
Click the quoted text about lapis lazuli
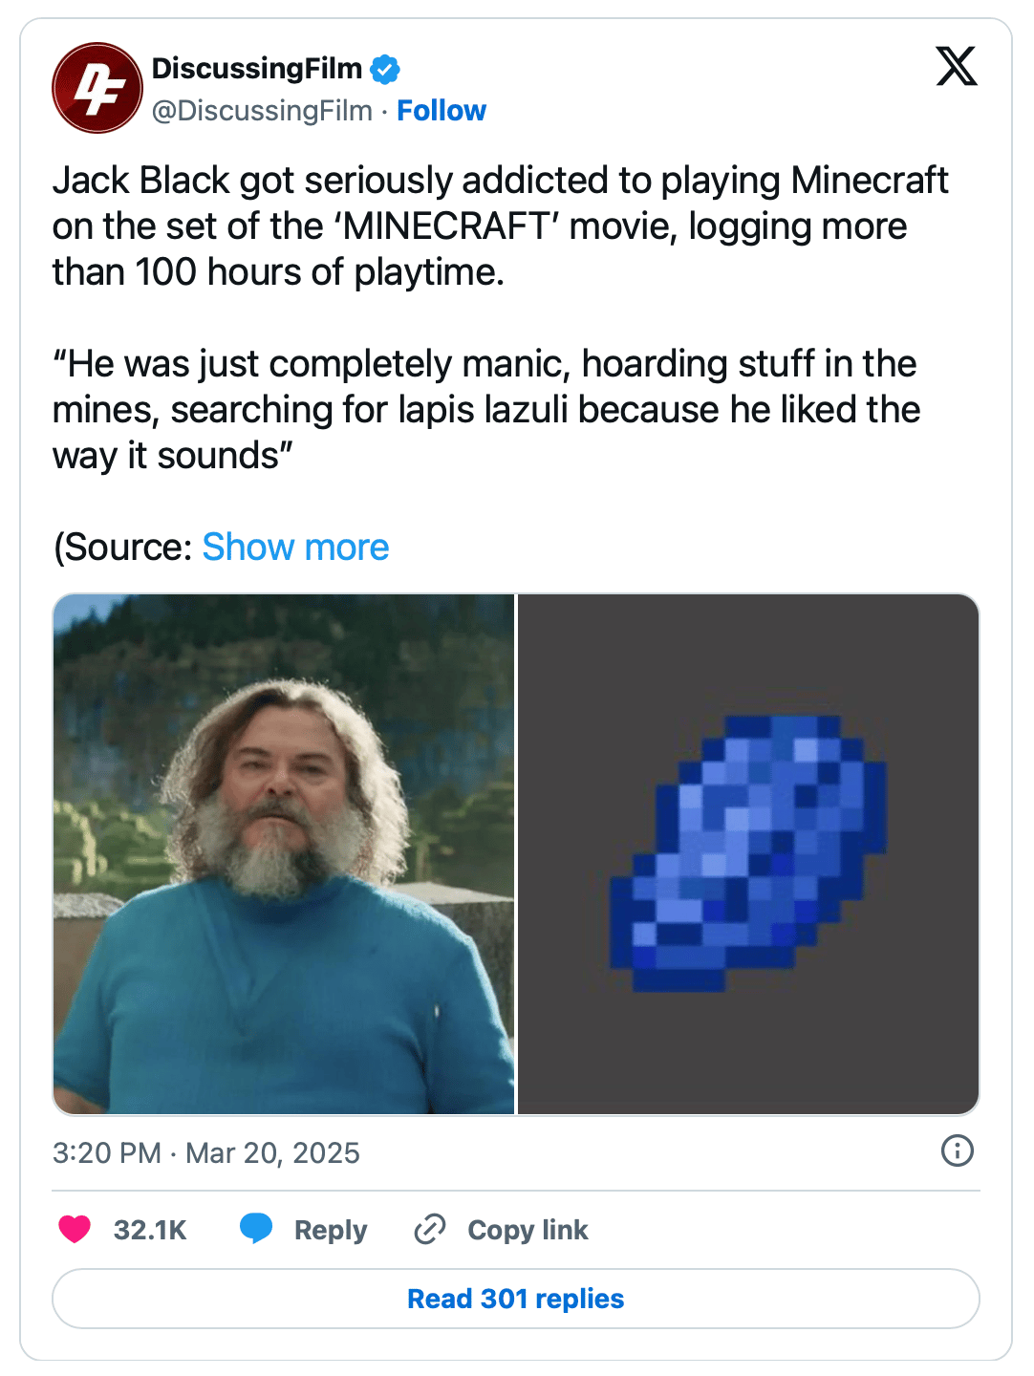coord(486,410)
